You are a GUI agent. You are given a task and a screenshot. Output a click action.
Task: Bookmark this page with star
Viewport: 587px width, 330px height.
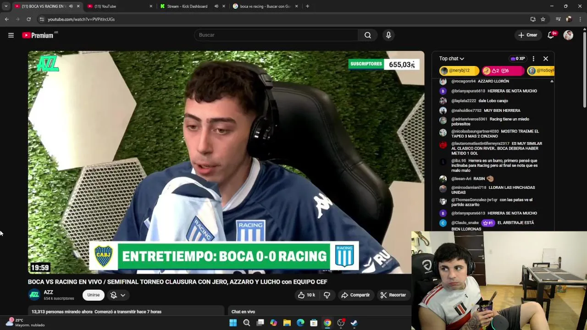tap(543, 19)
